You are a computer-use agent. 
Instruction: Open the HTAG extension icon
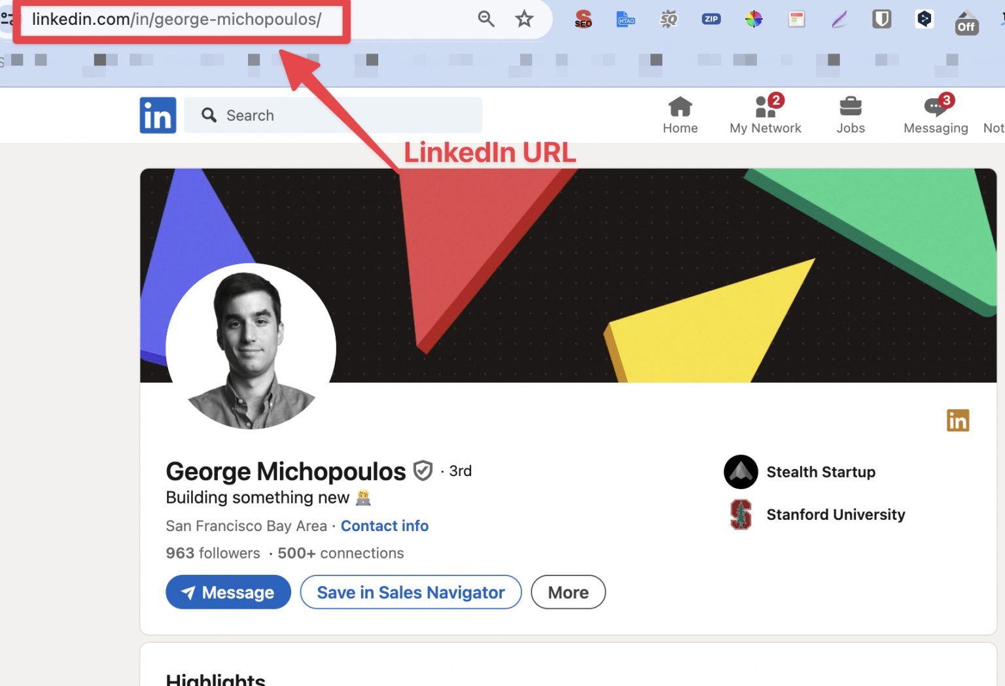tap(626, 20)
